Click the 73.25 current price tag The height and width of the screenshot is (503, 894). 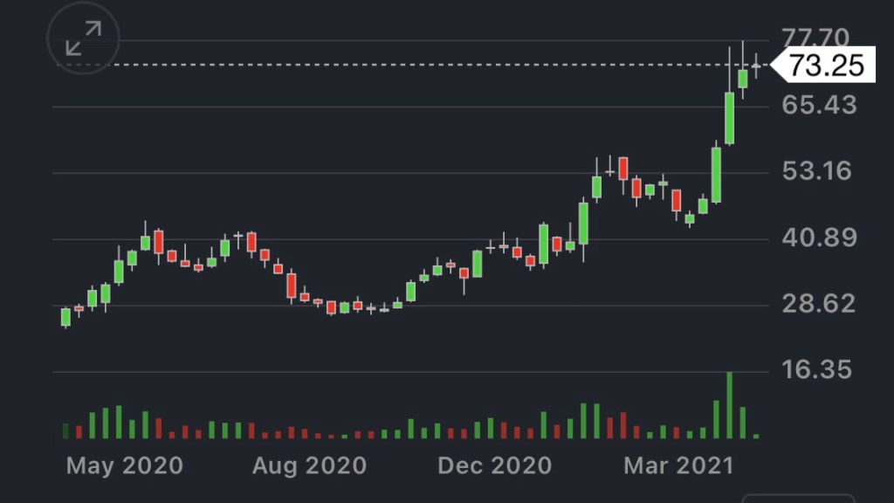[826, 65]
